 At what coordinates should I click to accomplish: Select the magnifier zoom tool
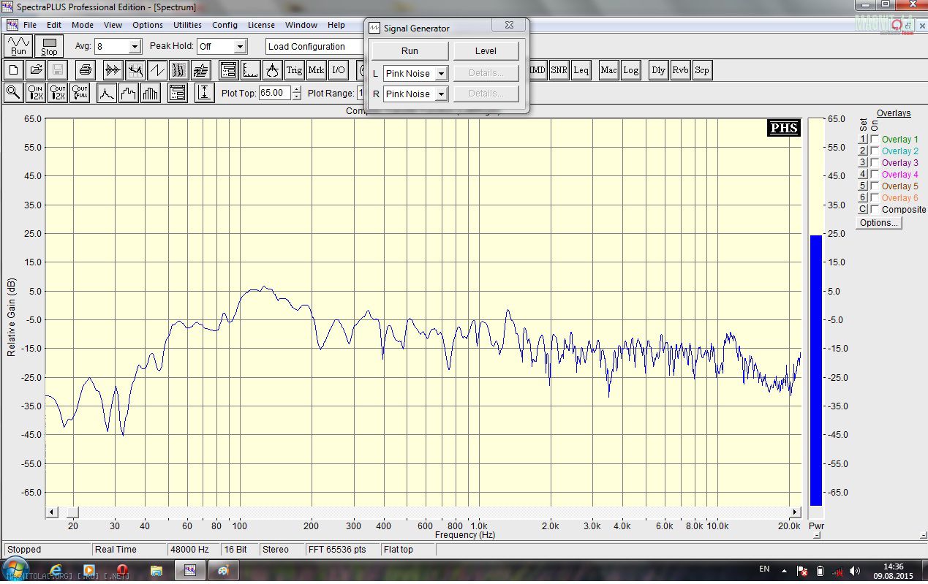tap(14, 93)
